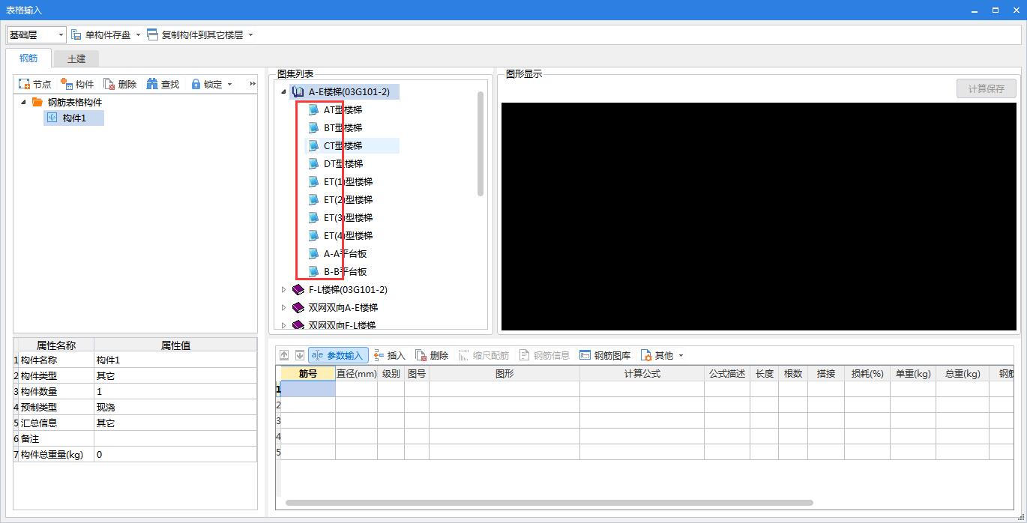The width and height of the screenshot is (1027, 523).
Task: Click the move row down arrow icon
Action: pos(299,355)
